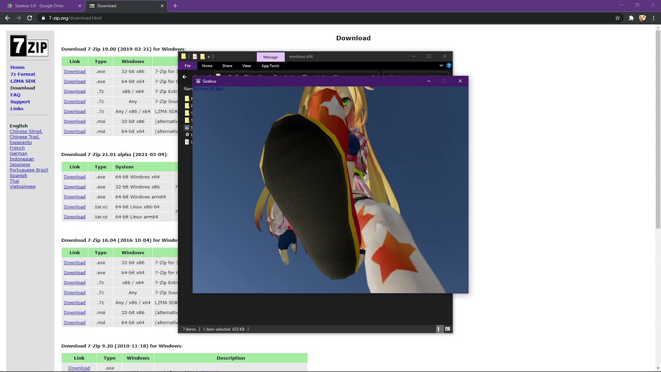The width and height of the screenshot is (661, 372).
Task: Download 21.01 alpha 64-bit Windows x64
Action: [74, 177]
